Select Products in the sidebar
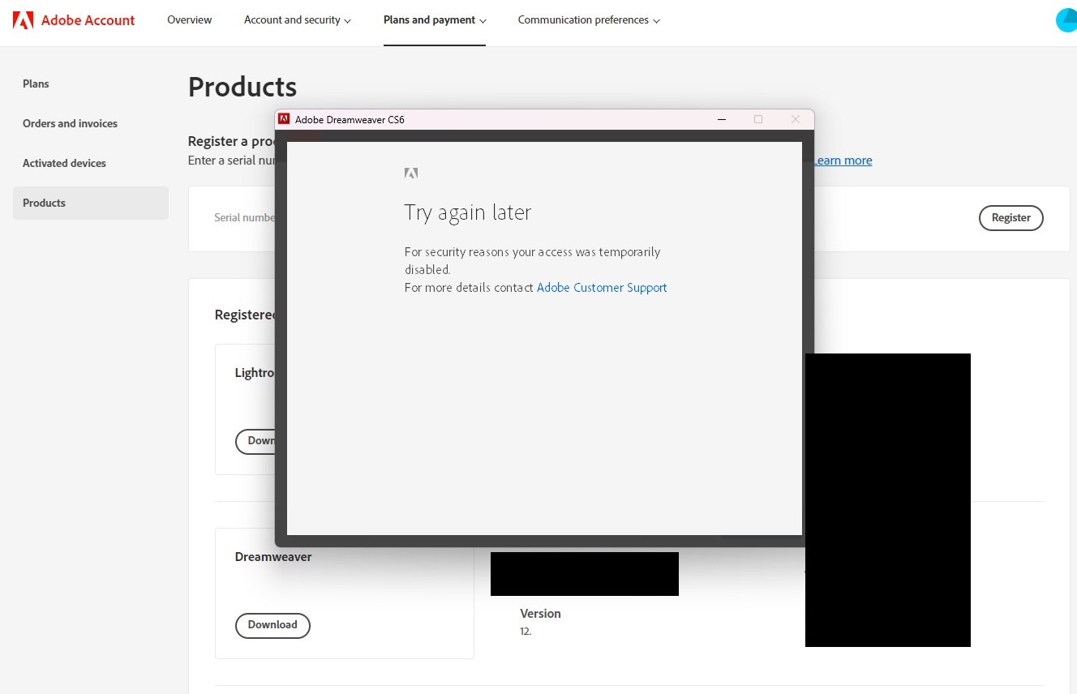Viewport: 1077px width, 694px height. coord(44,203)
